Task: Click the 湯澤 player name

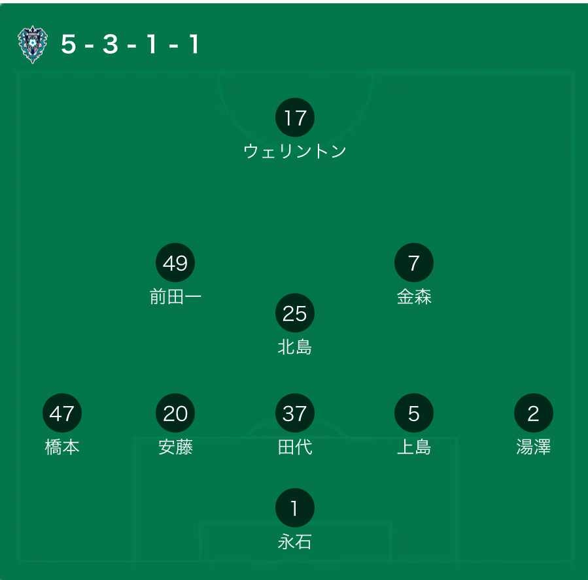Action: click(x=533, y=447)
